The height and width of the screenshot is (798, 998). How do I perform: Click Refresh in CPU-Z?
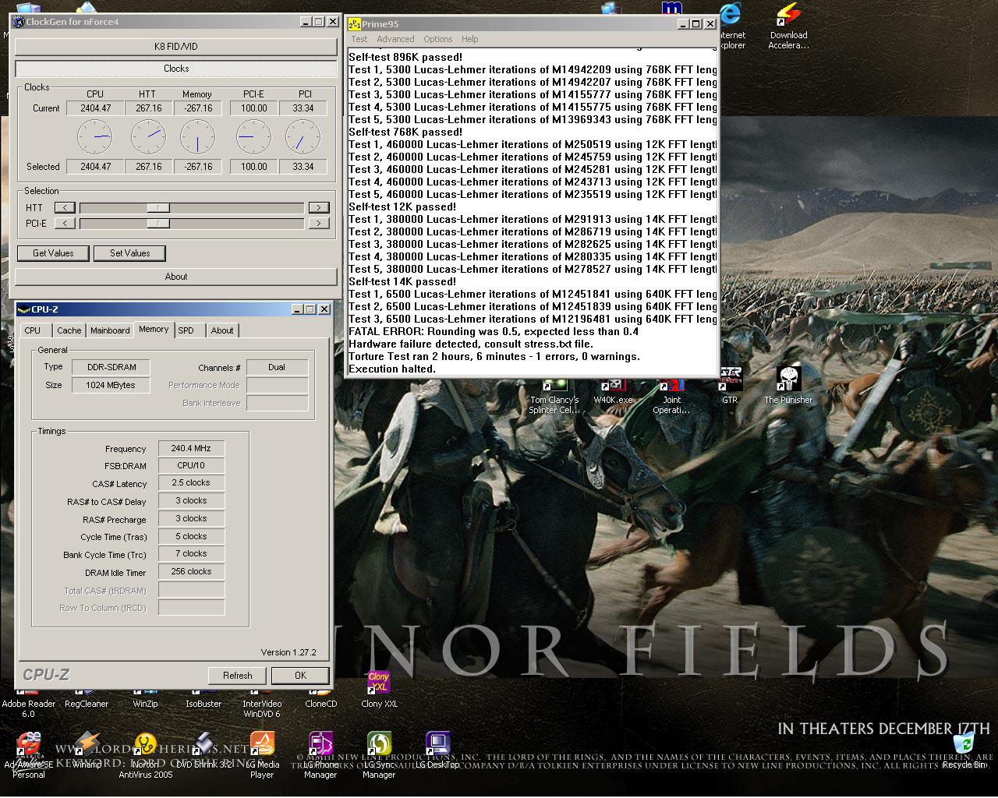[238, 676]
